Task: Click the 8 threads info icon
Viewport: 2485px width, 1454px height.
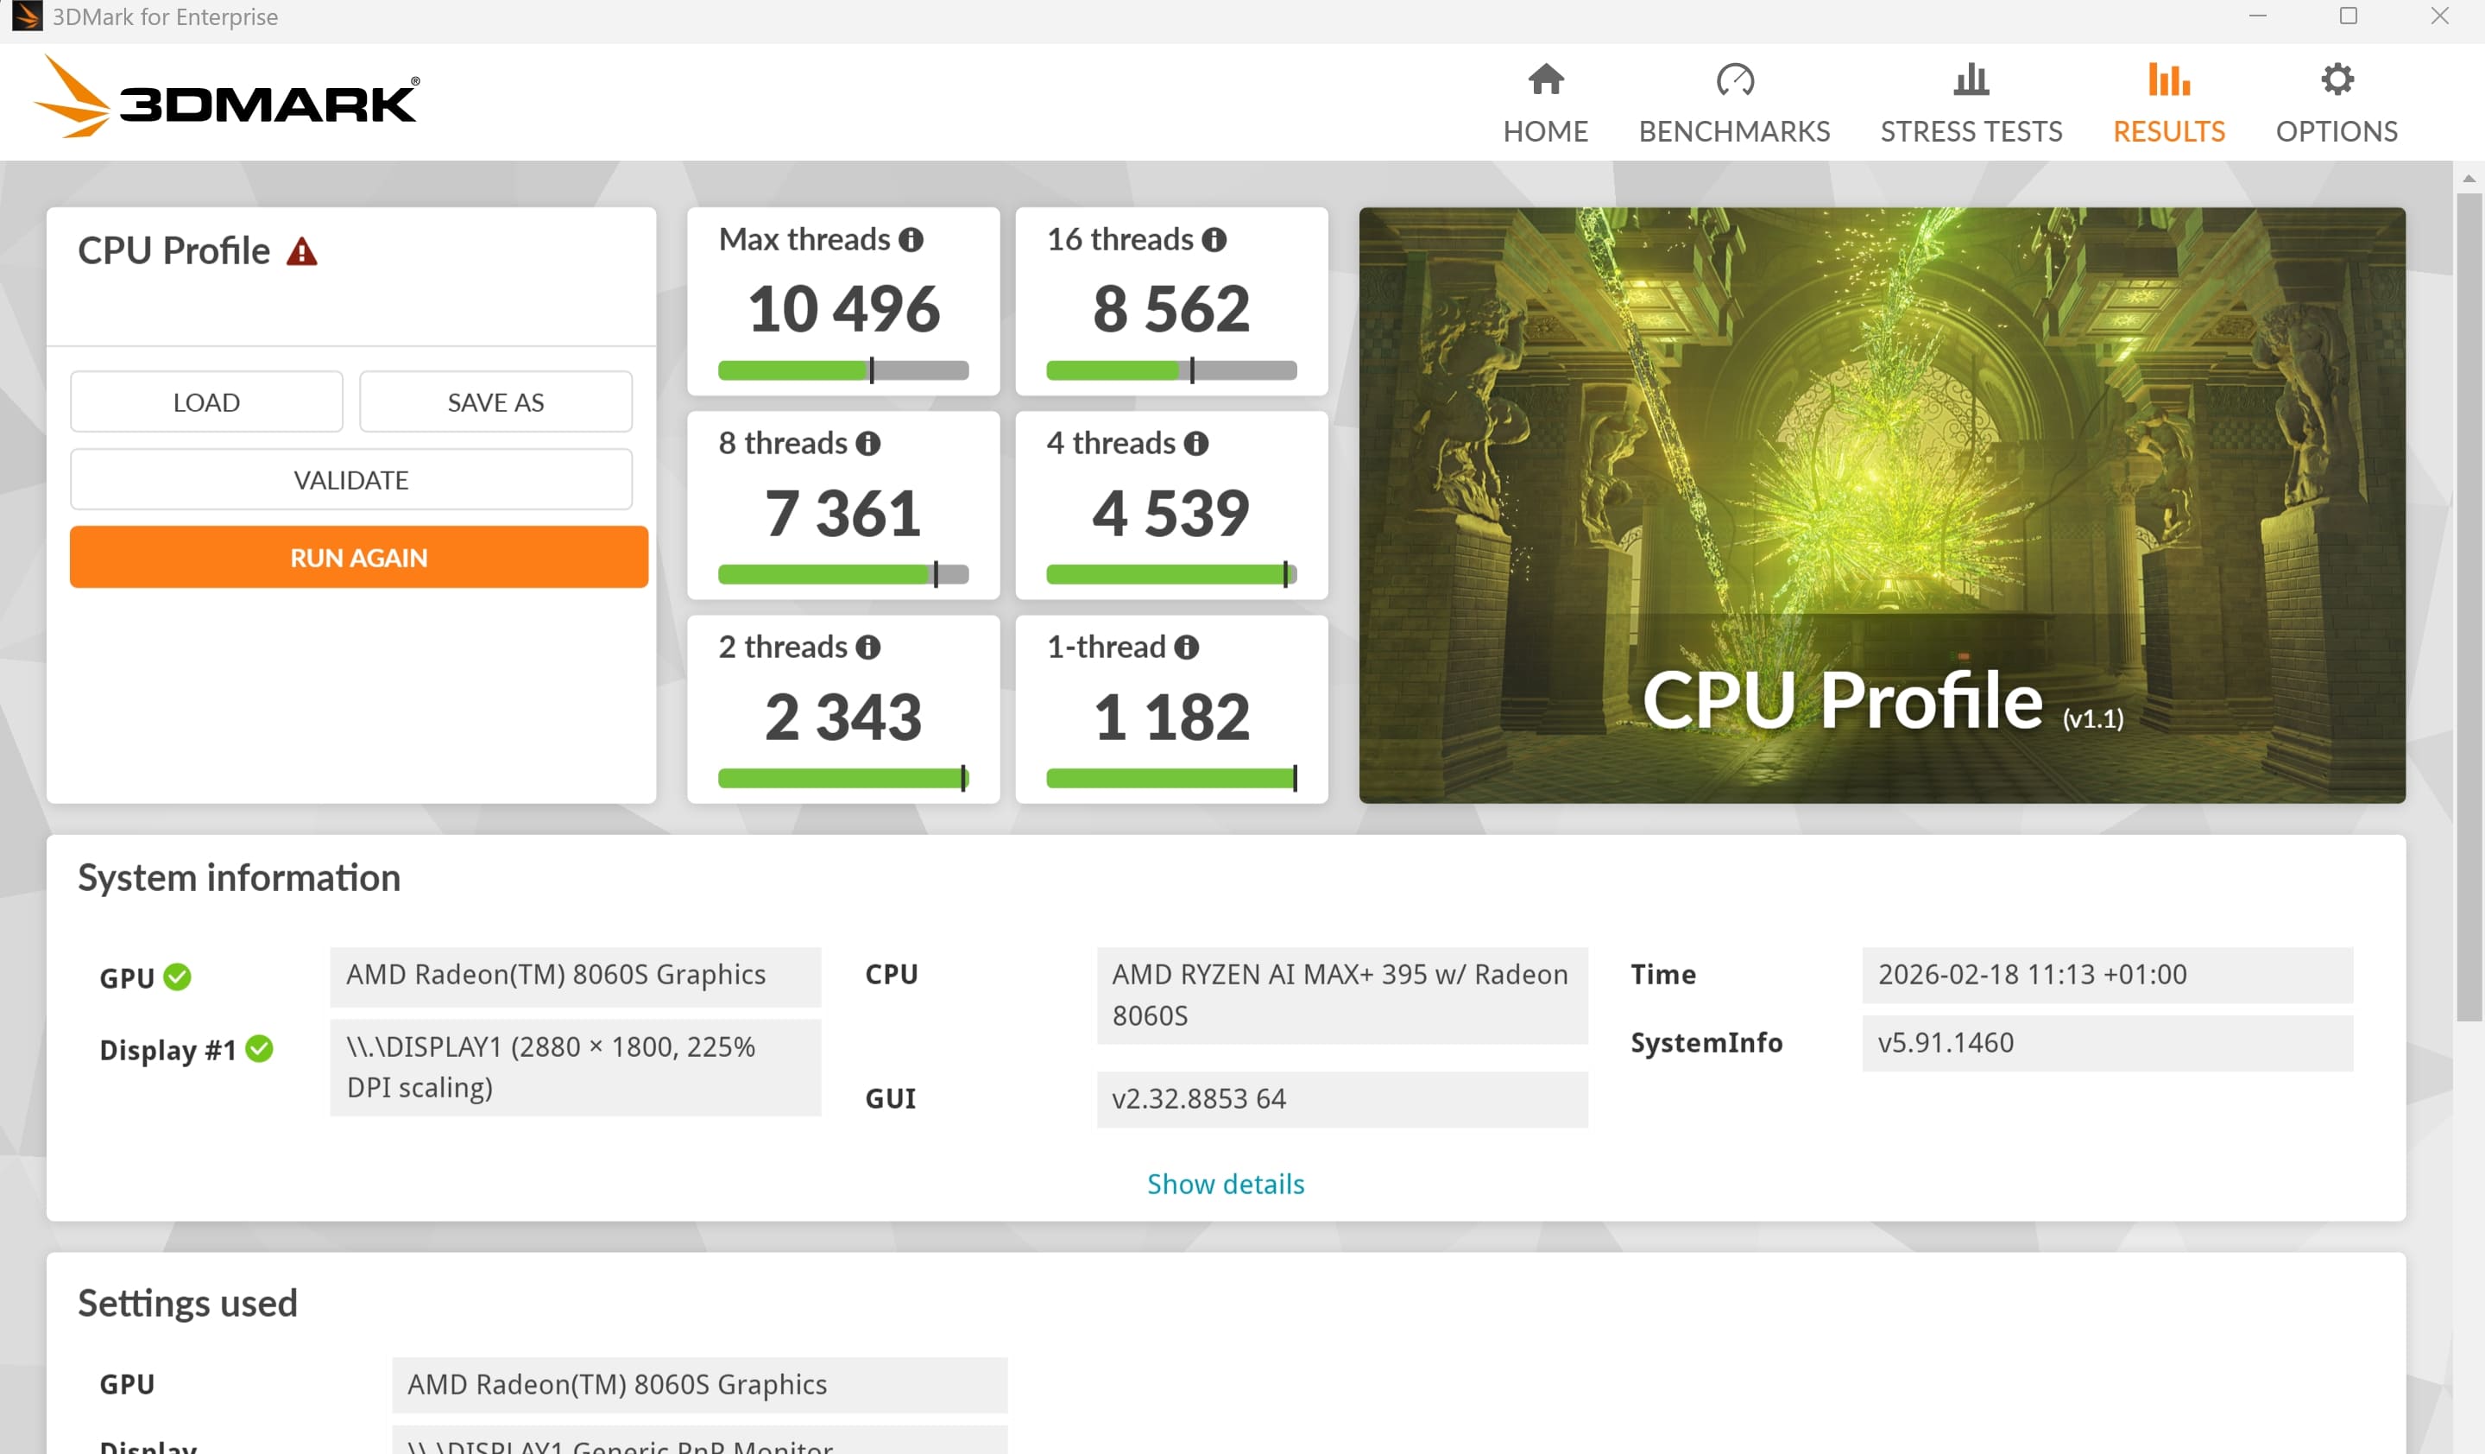Action: [x=867, y=444]
